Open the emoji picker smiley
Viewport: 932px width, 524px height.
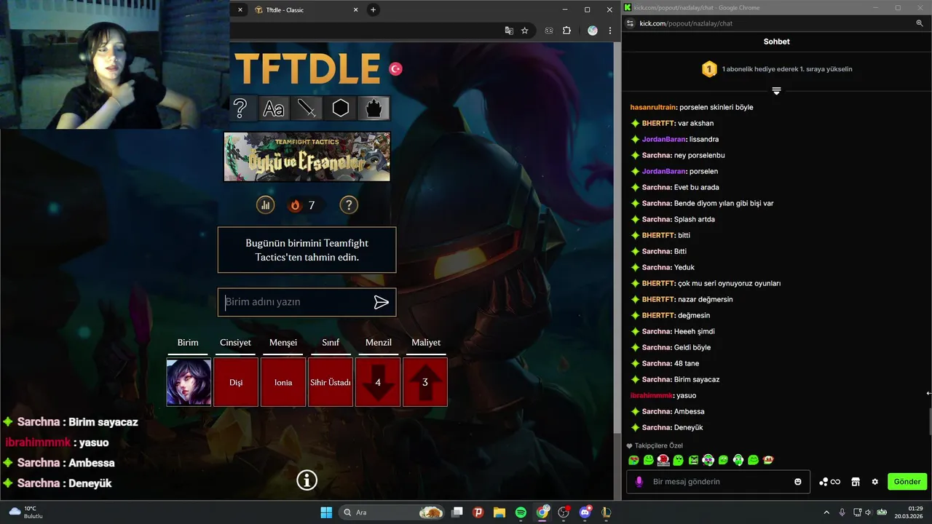[x=798, y=482]
